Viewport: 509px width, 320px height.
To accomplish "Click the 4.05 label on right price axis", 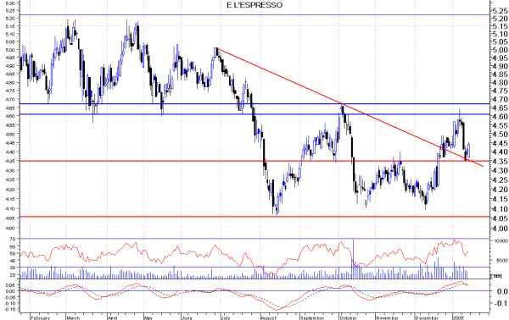I will point(500,219).
